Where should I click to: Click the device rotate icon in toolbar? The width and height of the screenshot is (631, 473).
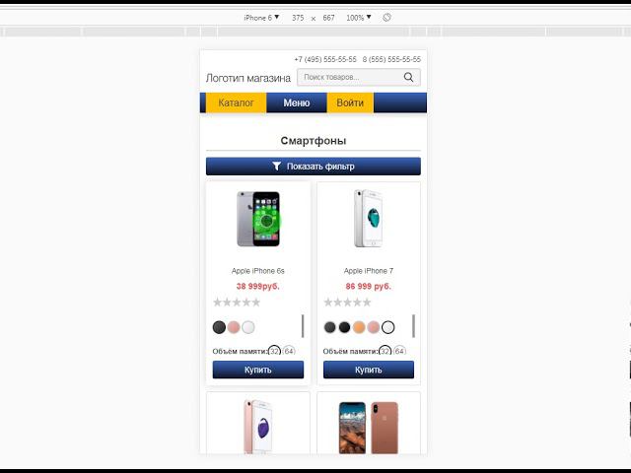386,18
